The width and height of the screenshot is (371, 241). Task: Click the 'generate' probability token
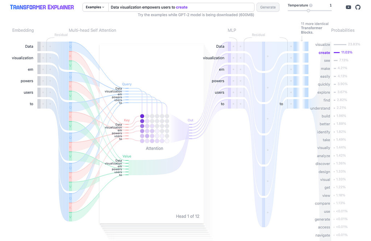[322, 219]
